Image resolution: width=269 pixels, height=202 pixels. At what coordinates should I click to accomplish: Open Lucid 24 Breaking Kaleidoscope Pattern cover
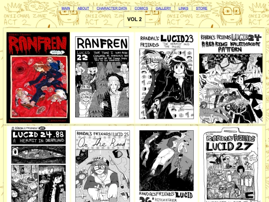click(231, 78)
